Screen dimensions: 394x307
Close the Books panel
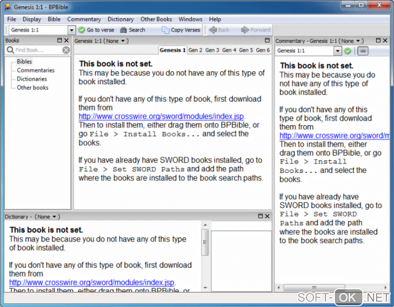pyautogui.click(x=66, y=40)
